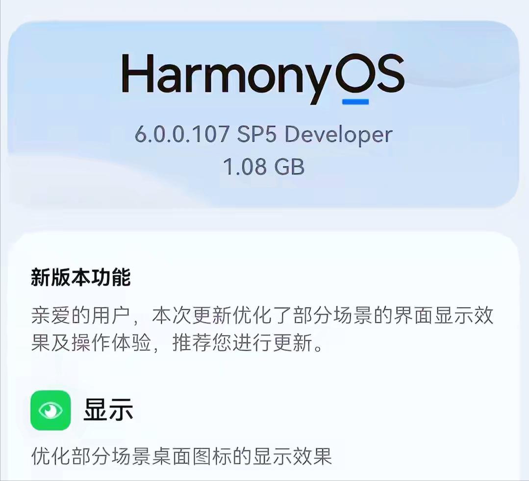
Task: Tap the SP5 label in version line
Action: pos(257,134)
